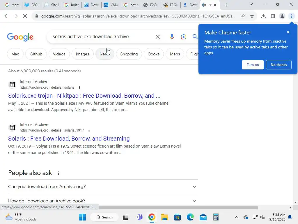Stop loading the page
This screenshot has height=224, width=298.
[x=25, y=16]
